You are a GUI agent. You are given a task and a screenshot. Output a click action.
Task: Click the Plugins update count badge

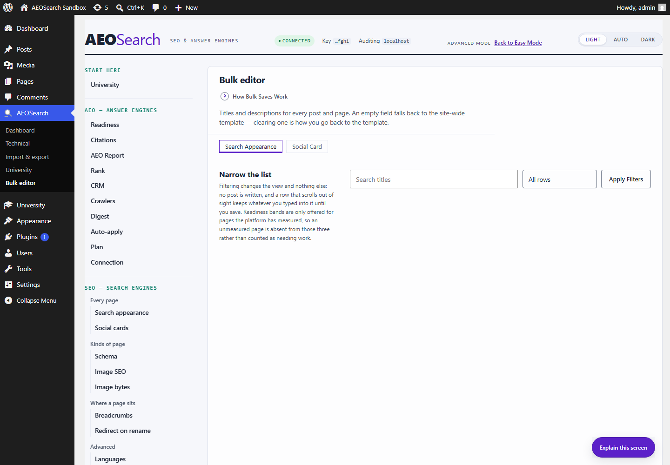pyautogui.click(x=45, y=237)
